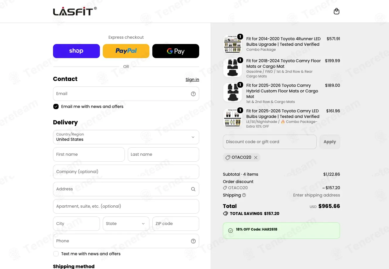This screenshot has width=389, height=269.
Task: Open the shopping bag cart icon
Action: pos(337,11)
